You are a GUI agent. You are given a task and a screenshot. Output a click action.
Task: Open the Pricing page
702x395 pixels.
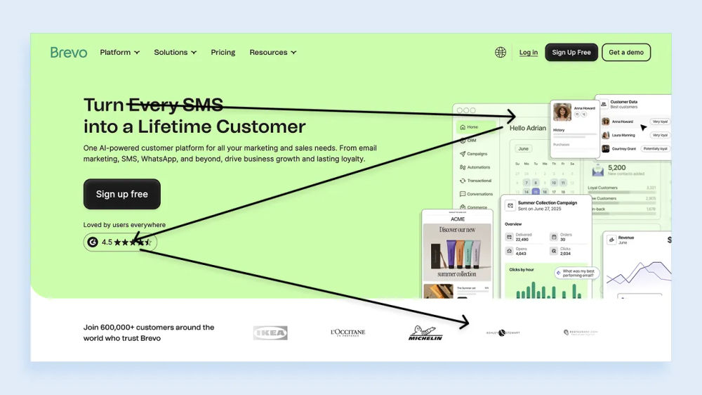click(x=223, y=53)
